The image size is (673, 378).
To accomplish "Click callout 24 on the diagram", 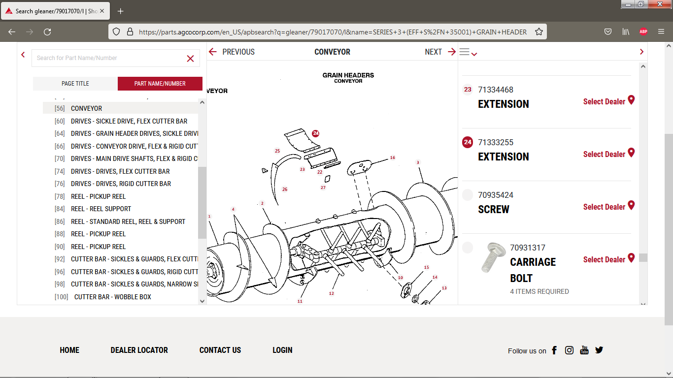I will 316,133.
